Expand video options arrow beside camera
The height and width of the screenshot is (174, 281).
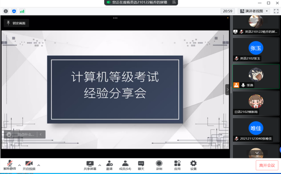39,165
